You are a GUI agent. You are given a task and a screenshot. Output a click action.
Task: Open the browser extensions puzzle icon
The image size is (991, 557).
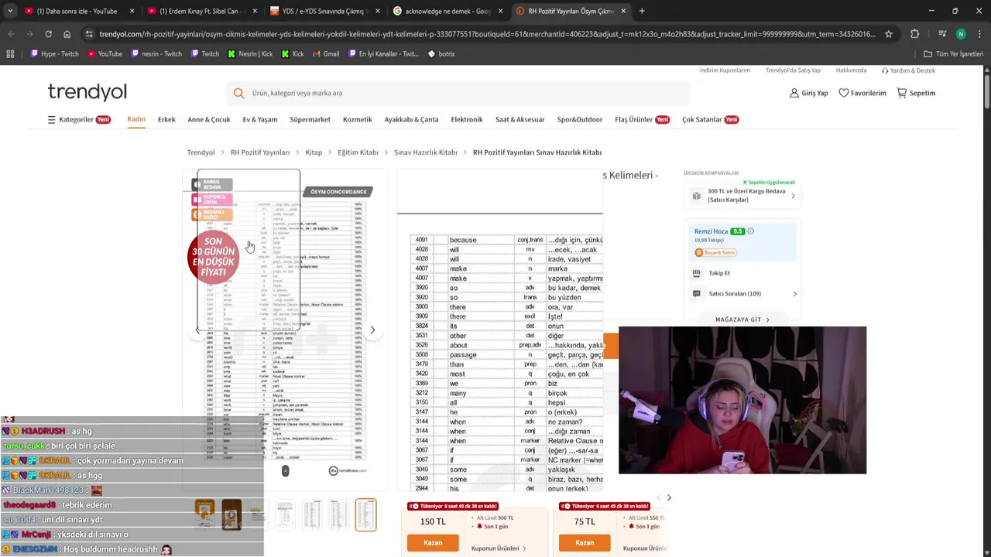click(914, 34)
